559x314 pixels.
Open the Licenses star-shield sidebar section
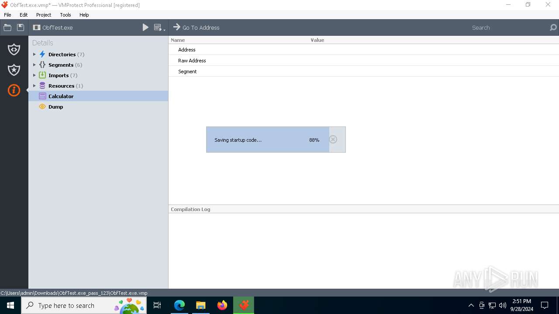[14, 70]
